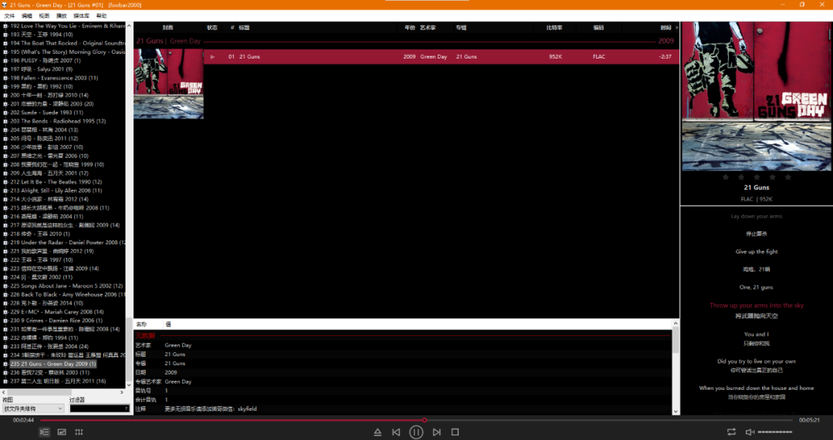Select 202 Suede - Suede 1993 item
Image resolution: width=833 pixels, height=440 pixels.
47,113
